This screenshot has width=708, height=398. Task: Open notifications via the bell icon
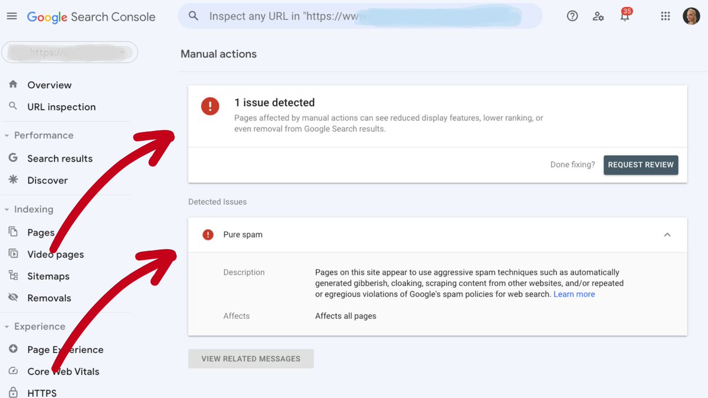click(625, 16)
